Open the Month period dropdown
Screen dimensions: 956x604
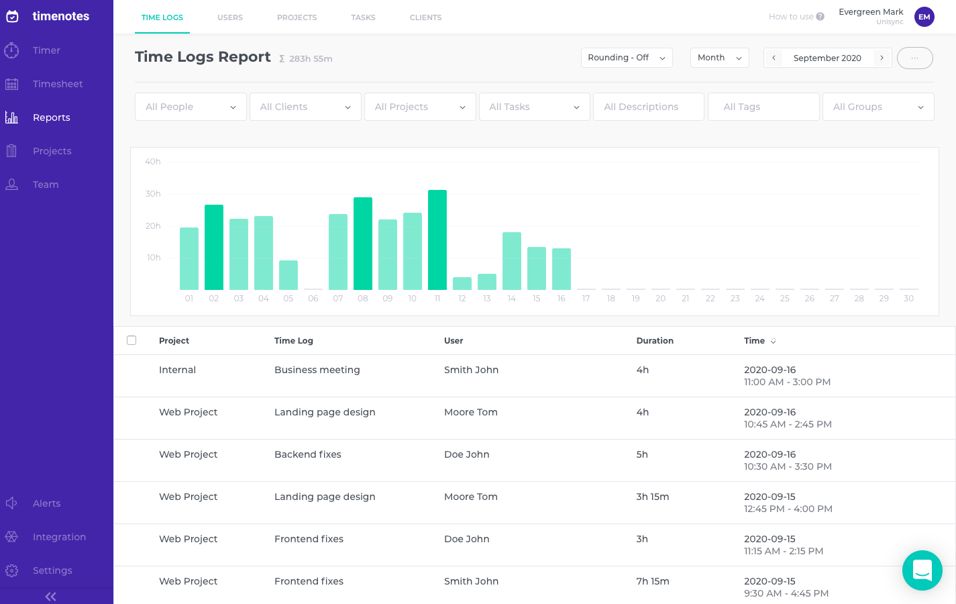[x=720, y=58]
